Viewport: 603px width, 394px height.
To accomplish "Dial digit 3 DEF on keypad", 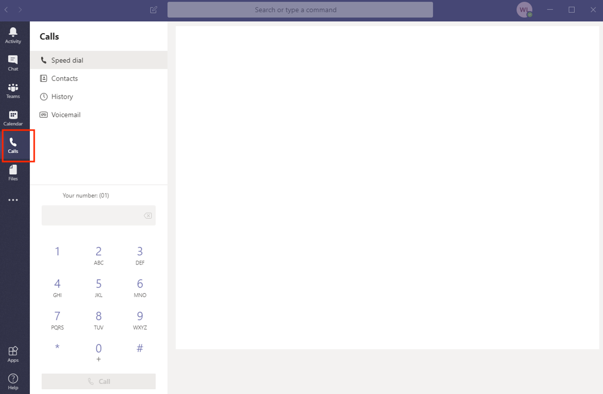I will coord(140,255).
